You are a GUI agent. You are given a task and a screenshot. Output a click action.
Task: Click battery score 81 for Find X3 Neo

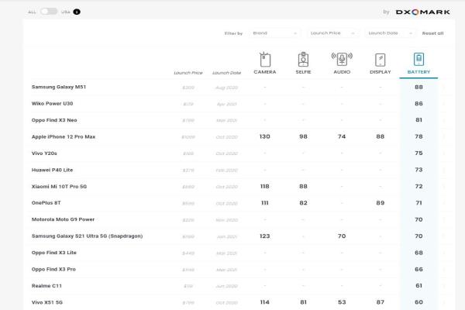[x=418, y=120]
